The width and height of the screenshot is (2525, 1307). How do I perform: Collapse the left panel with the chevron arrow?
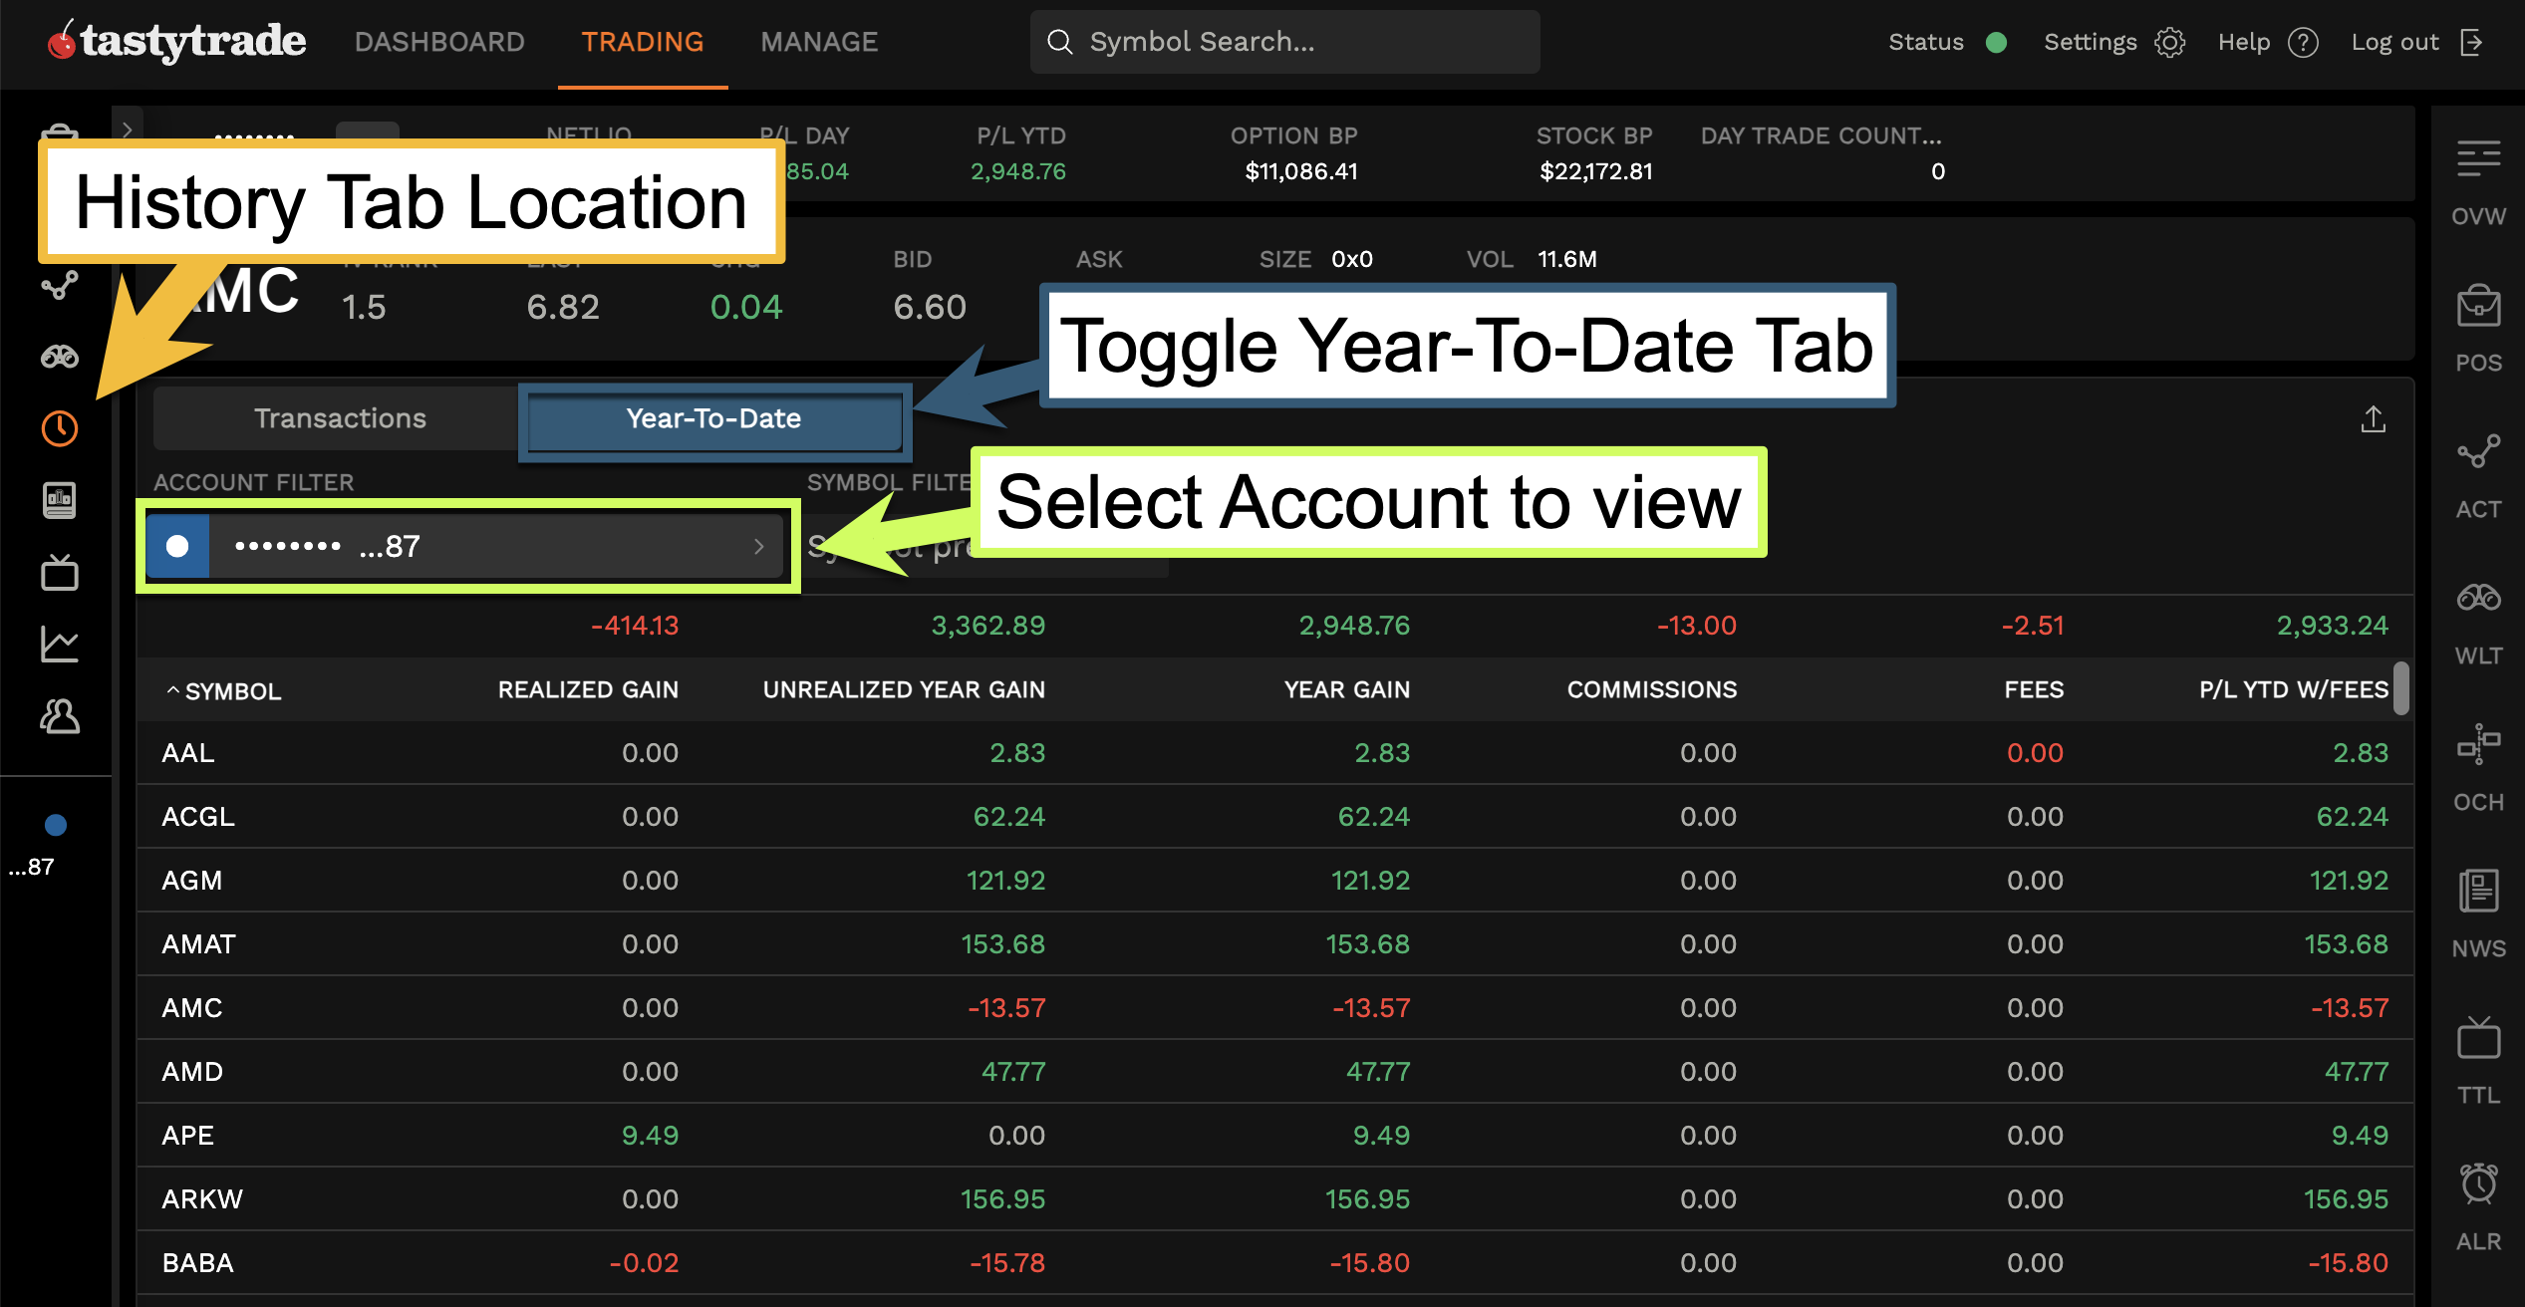coord(128,130)
